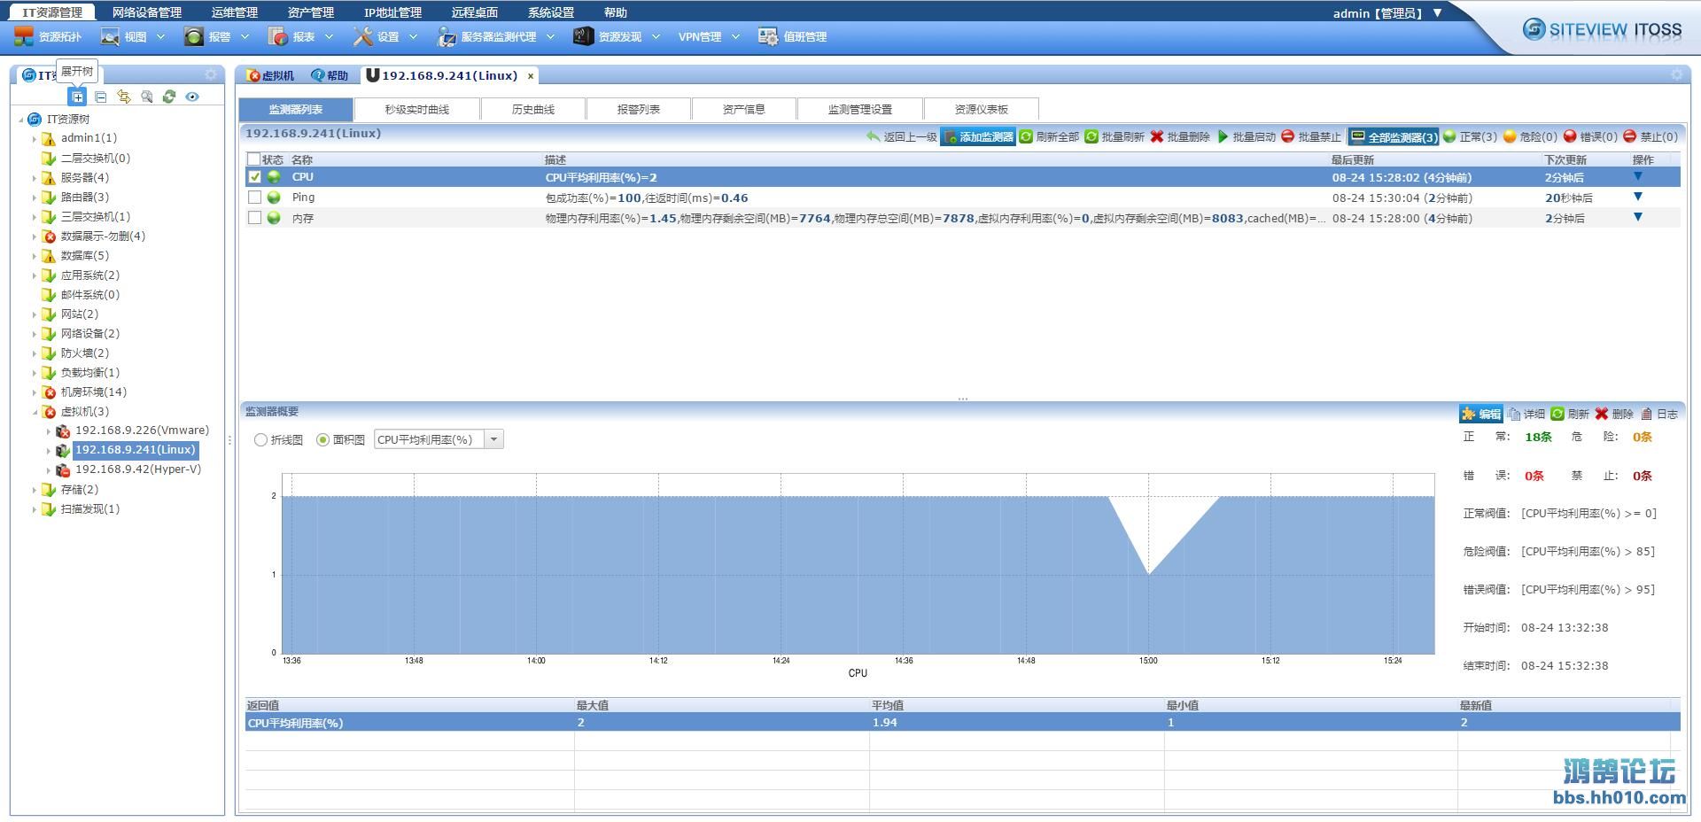
Task: Click 值班管理 toolbar item
Action: point(793,36)
